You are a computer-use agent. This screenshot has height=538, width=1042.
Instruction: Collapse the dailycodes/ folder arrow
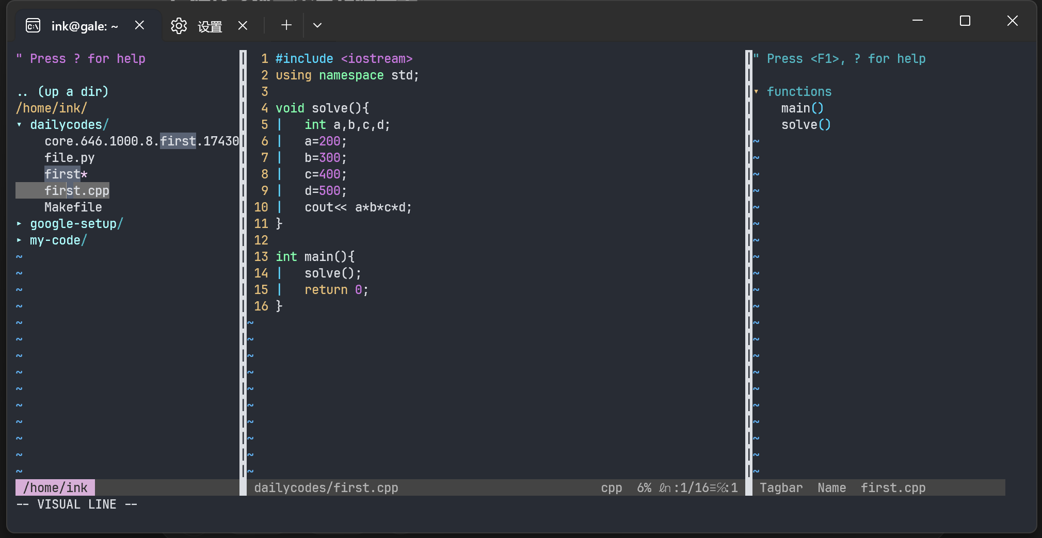click(20, 125)
